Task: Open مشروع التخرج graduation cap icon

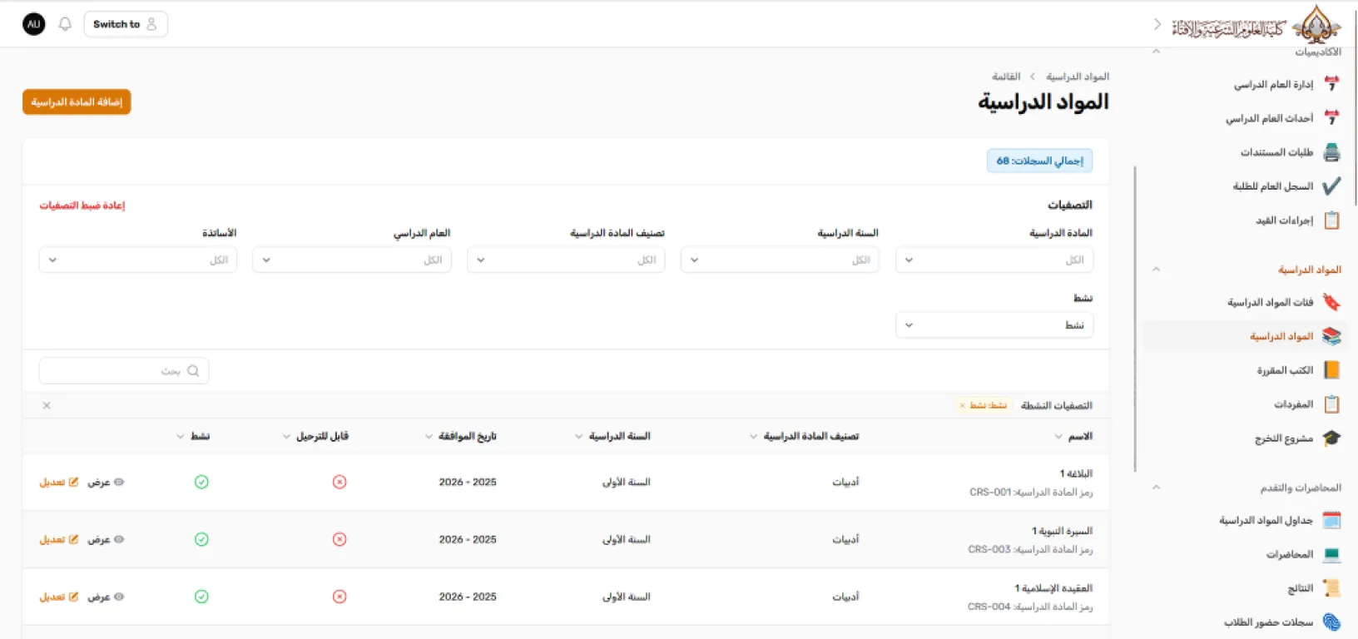Action: 1331,438
